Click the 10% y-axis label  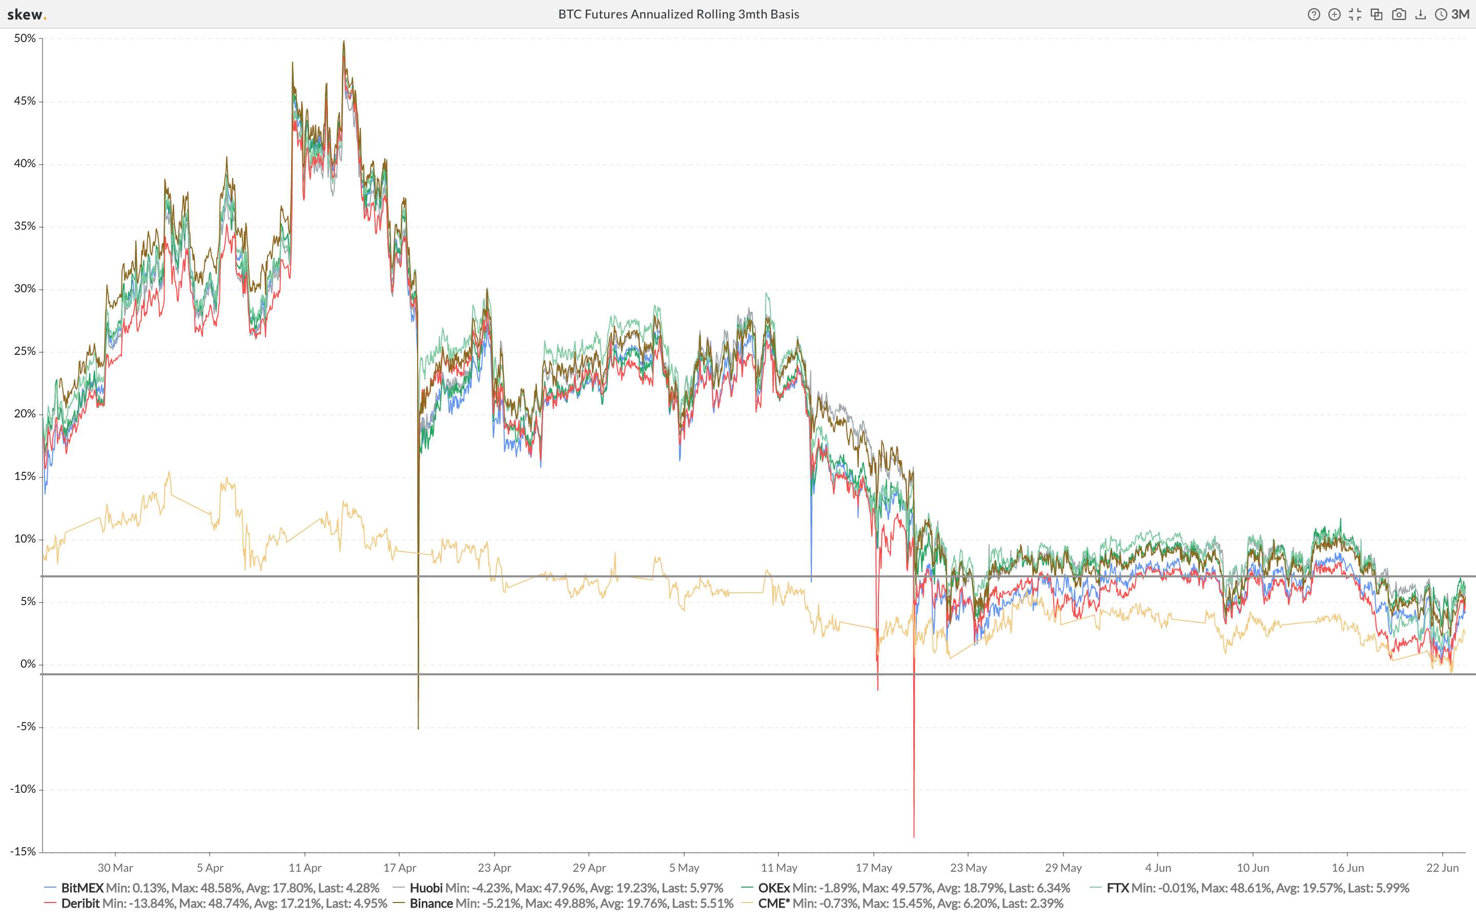point(25,539)
